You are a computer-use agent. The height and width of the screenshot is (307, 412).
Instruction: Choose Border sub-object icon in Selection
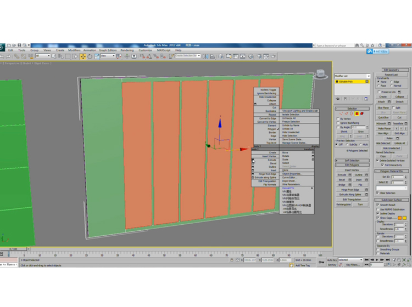[x=352, y=113]
